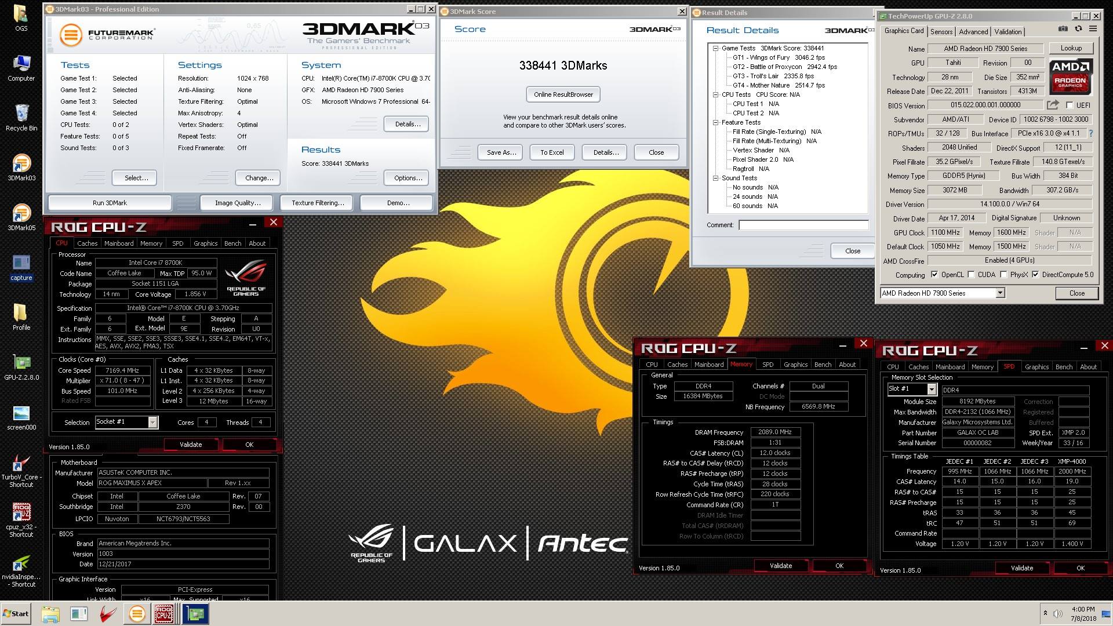The image size is (1113, 626).
Task: Collapse the CPU Tests tree node
Action: [715, 95]
